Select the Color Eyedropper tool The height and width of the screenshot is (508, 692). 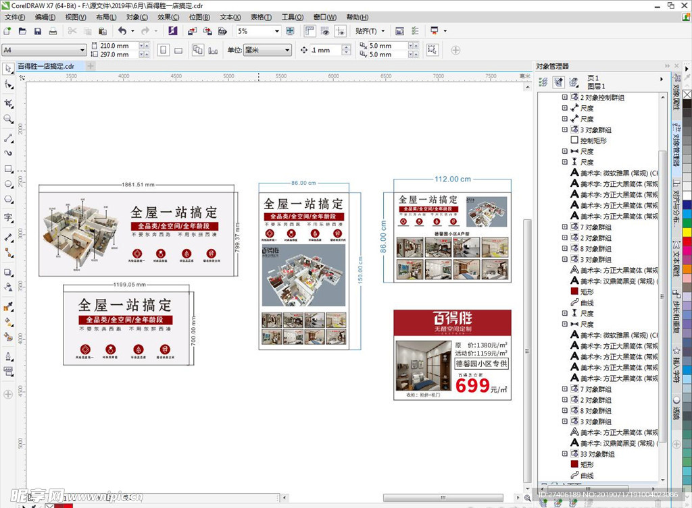point(8,307)
